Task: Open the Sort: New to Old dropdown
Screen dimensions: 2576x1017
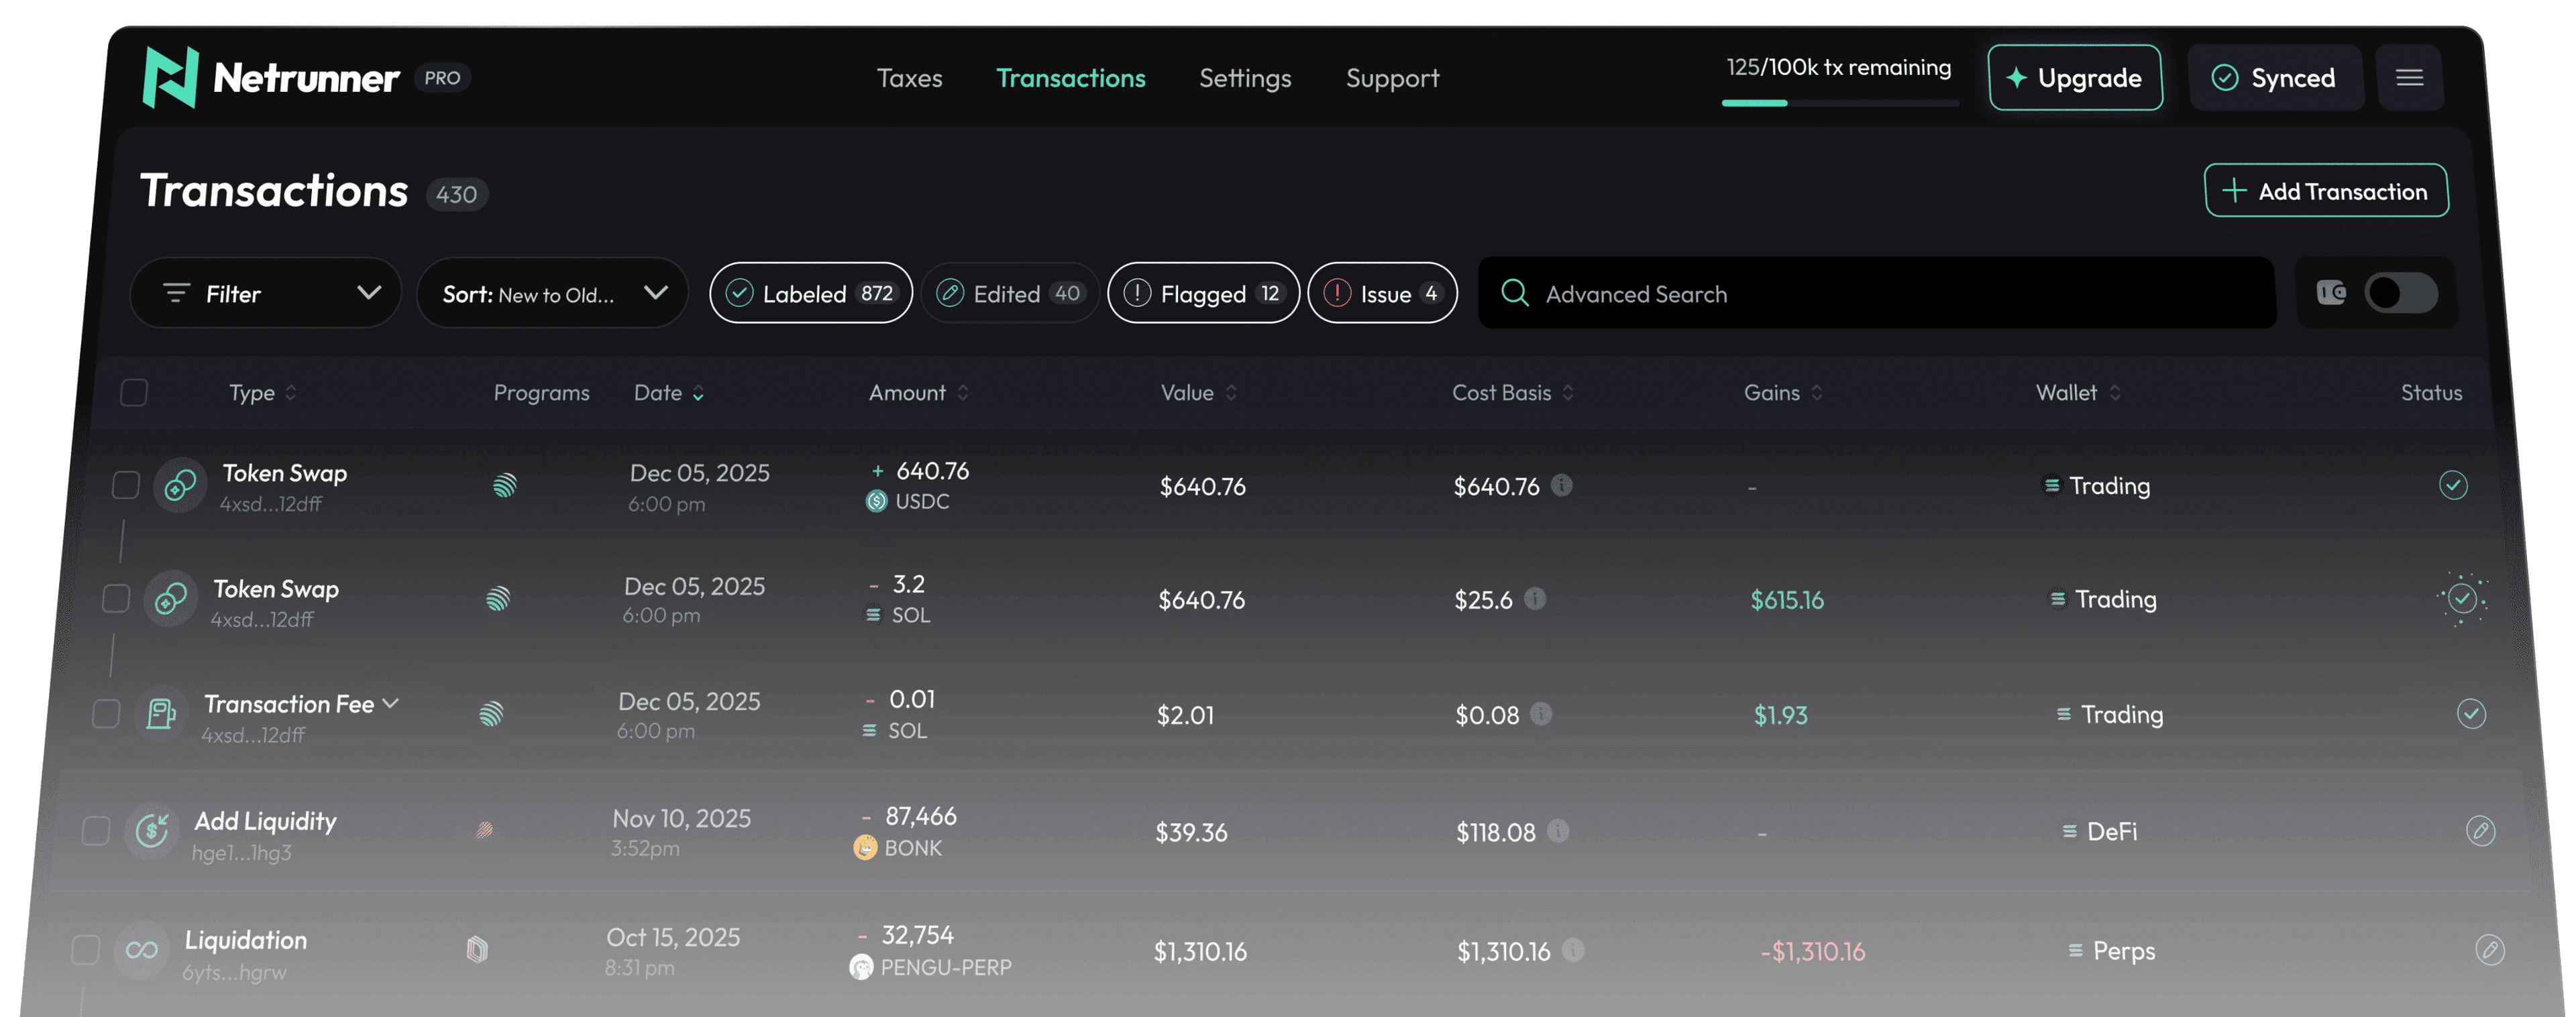Action: coord(553,294)
